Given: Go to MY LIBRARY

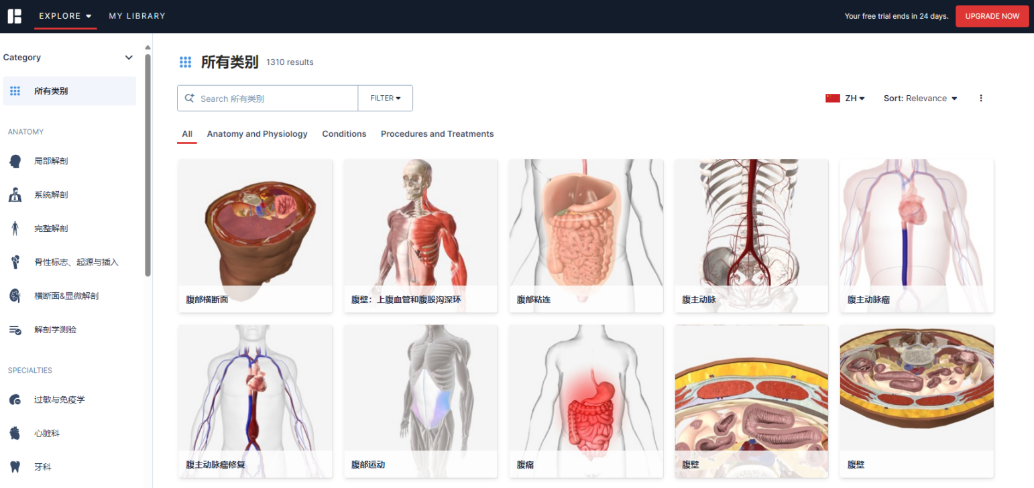Looking at the screenshot, I should (137, 16).
